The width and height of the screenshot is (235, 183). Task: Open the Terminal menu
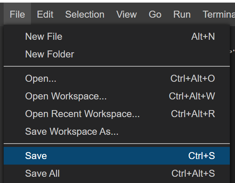[218, 14]
